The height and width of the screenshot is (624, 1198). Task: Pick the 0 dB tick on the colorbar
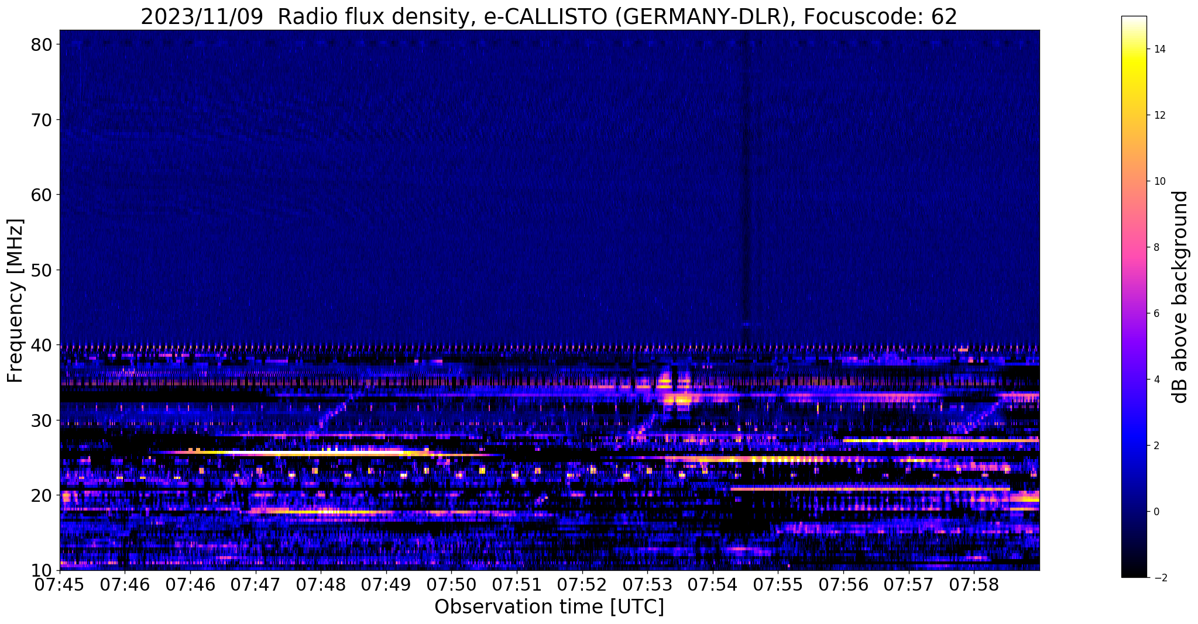pyautogui.click(x=1156, y=512)
